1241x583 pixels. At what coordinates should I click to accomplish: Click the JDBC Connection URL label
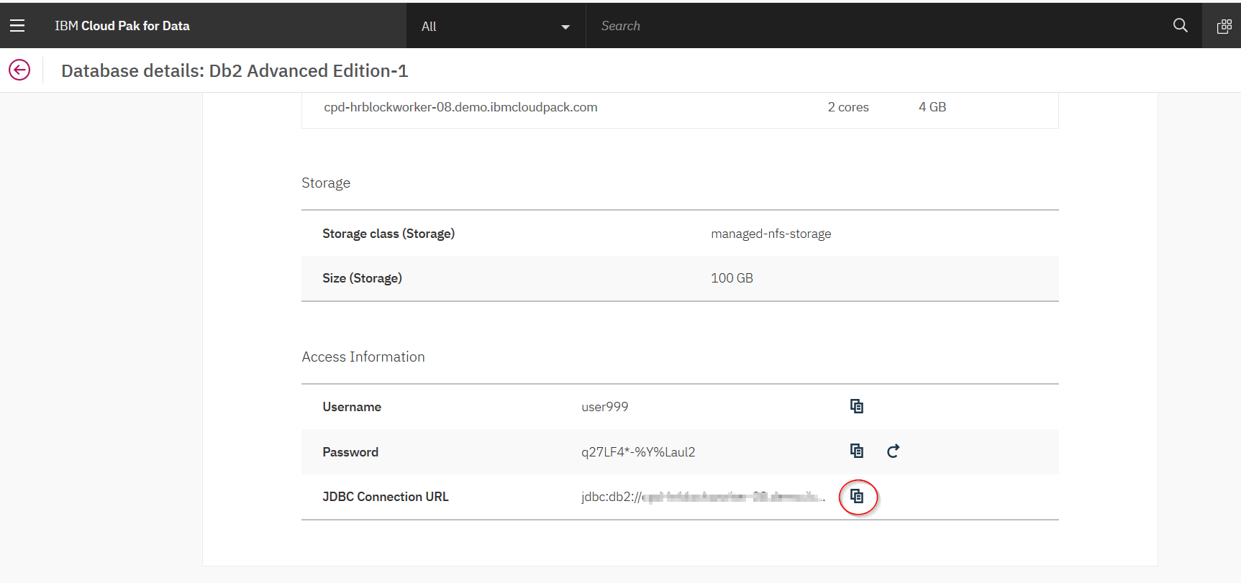tap(386, 497)
